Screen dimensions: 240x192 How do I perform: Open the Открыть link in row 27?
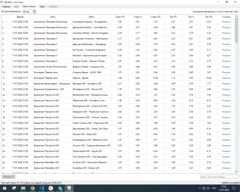226,168
